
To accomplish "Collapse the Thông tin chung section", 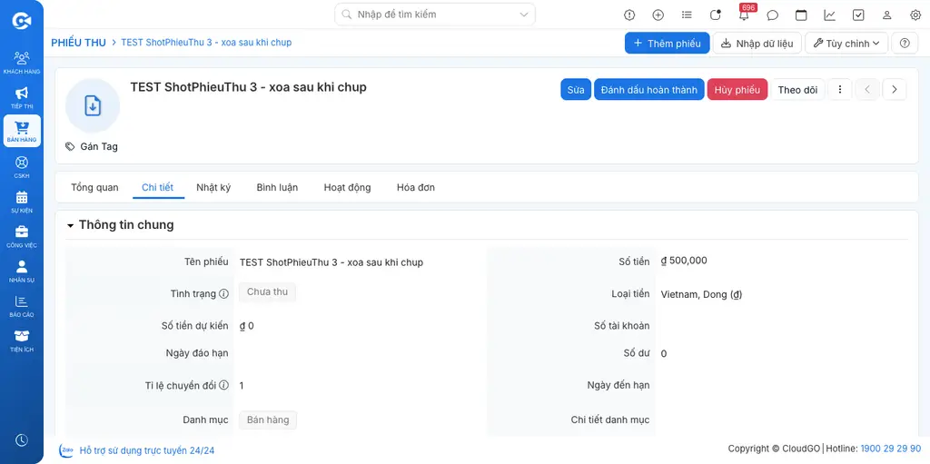I will click(71, 225).
